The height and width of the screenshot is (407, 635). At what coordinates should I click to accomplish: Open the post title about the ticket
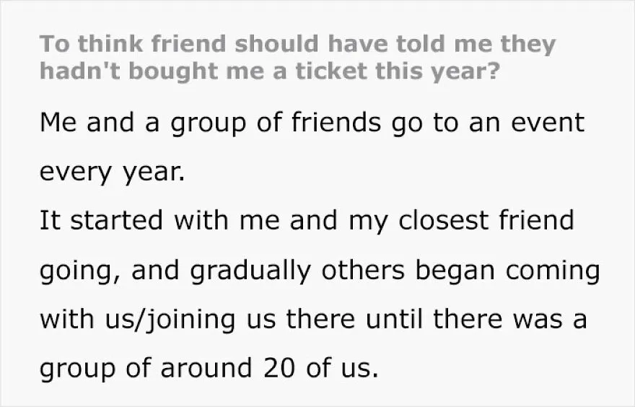click(297, 58)
